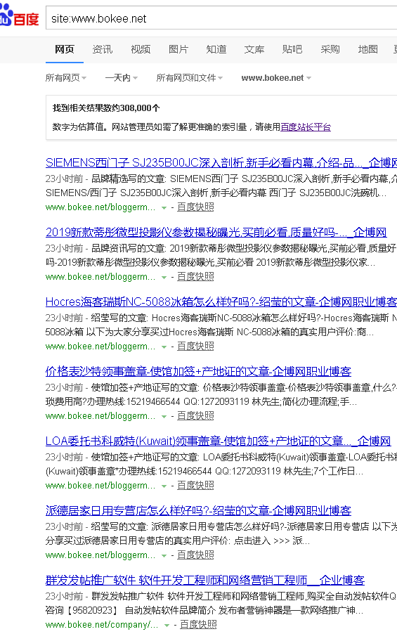Screen dimensions: 397x634
Task: Open 百度快照 for the 价格表沙特领事盖章 result
Action: [x=195, y=415]
